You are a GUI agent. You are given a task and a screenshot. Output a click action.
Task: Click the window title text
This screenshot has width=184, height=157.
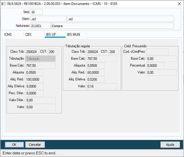(x=62, y=4)
